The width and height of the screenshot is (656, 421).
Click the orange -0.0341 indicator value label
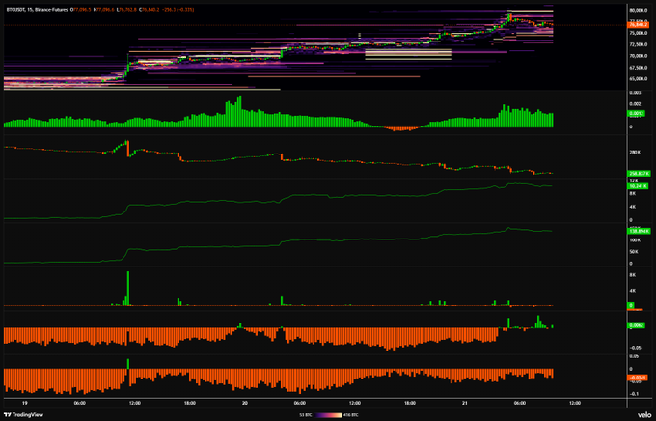click(x=638, y=378)
